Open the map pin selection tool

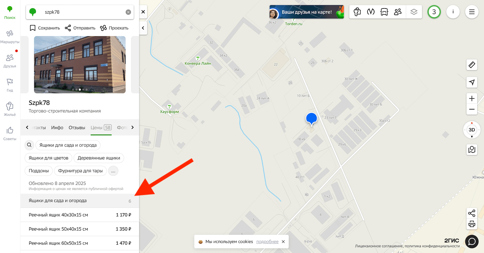472,149
